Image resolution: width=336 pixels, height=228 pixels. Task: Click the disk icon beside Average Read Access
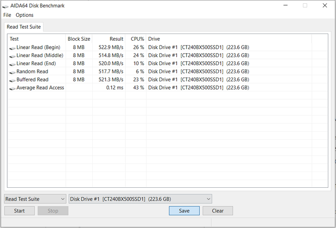pyautogui.click(x=12, y=88)
